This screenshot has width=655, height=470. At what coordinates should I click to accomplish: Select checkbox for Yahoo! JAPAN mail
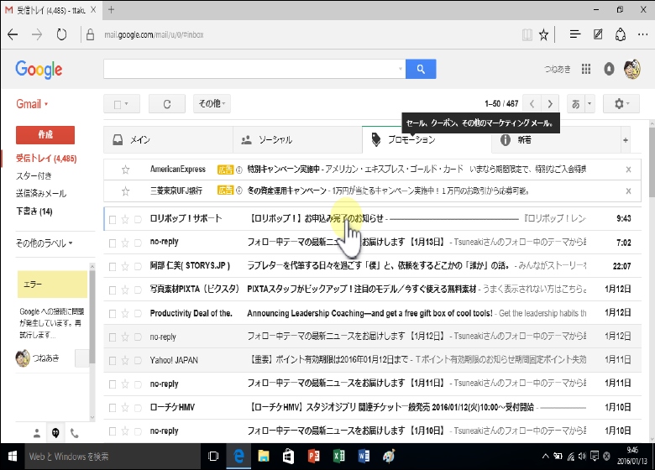pos(113,361)
